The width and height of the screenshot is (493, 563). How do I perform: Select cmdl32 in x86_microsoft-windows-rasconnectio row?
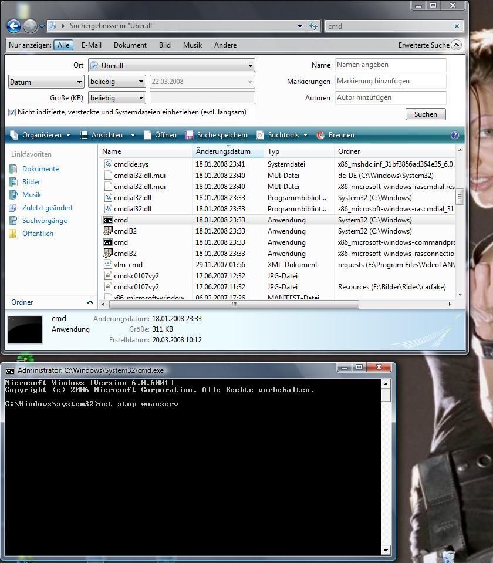[125, 253]
